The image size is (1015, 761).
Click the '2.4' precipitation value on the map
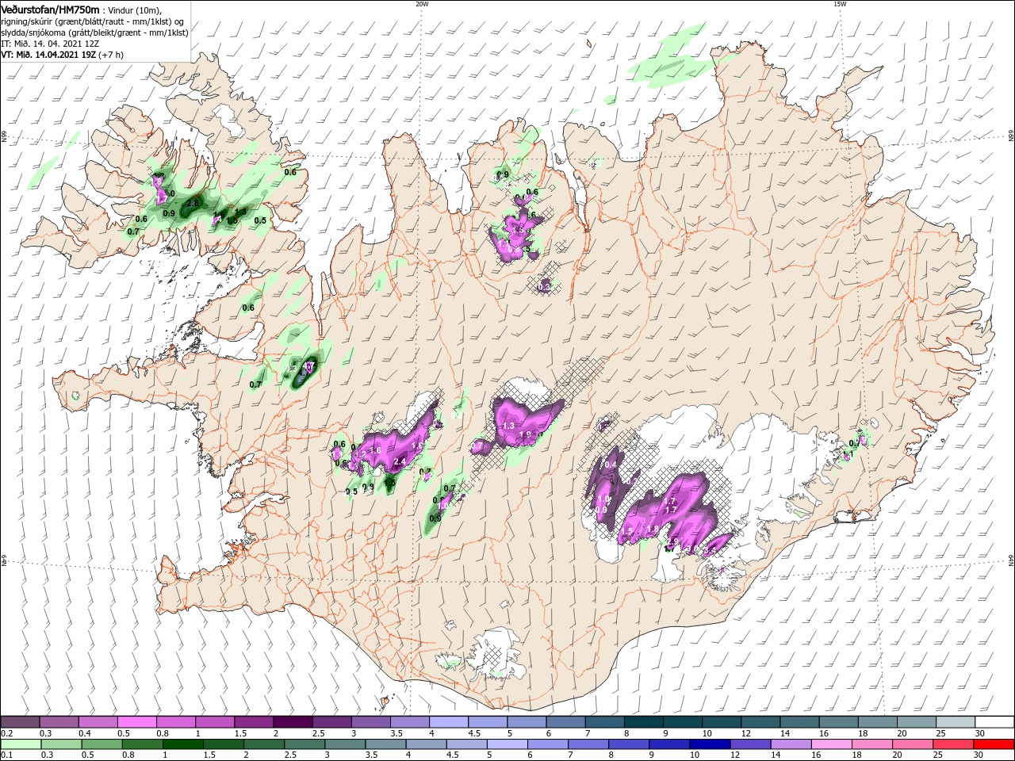(x=400, y=461)
